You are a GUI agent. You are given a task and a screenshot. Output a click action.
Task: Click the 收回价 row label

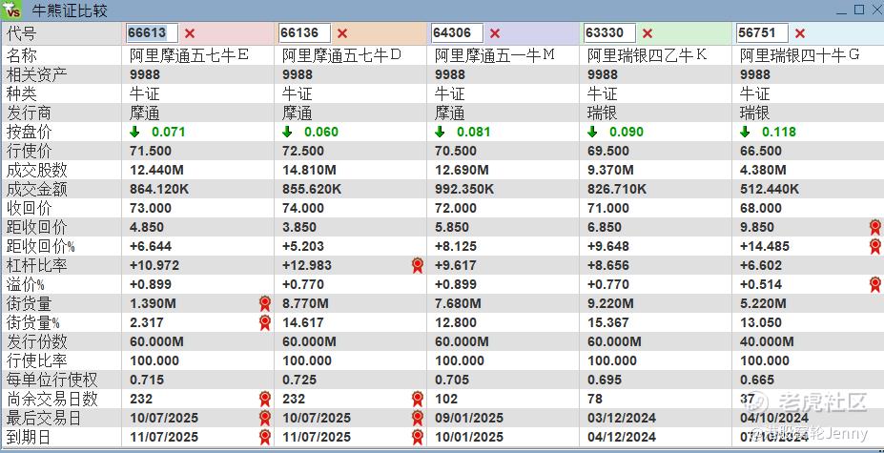[29, 208]
